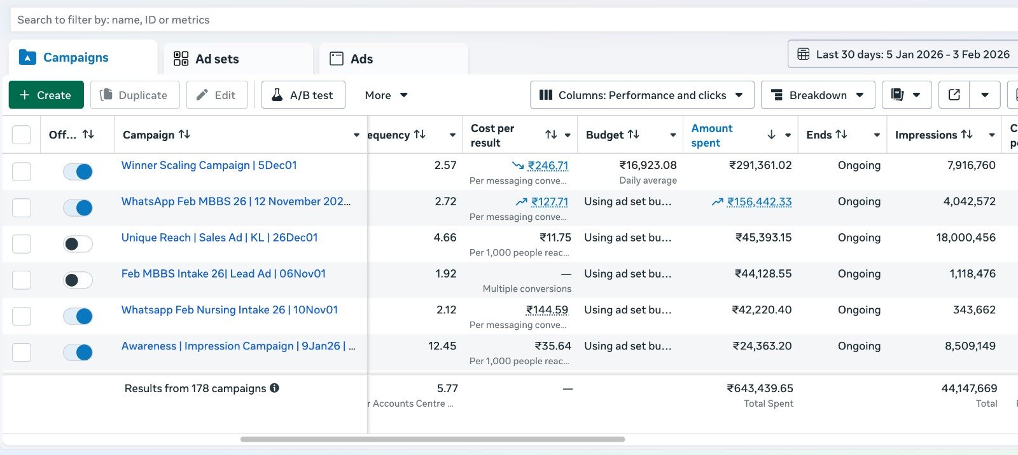The height and width of the screenshot is (455, 1018).
Task: Click ₹246.71 cost per result value
Action: point(548,166)
